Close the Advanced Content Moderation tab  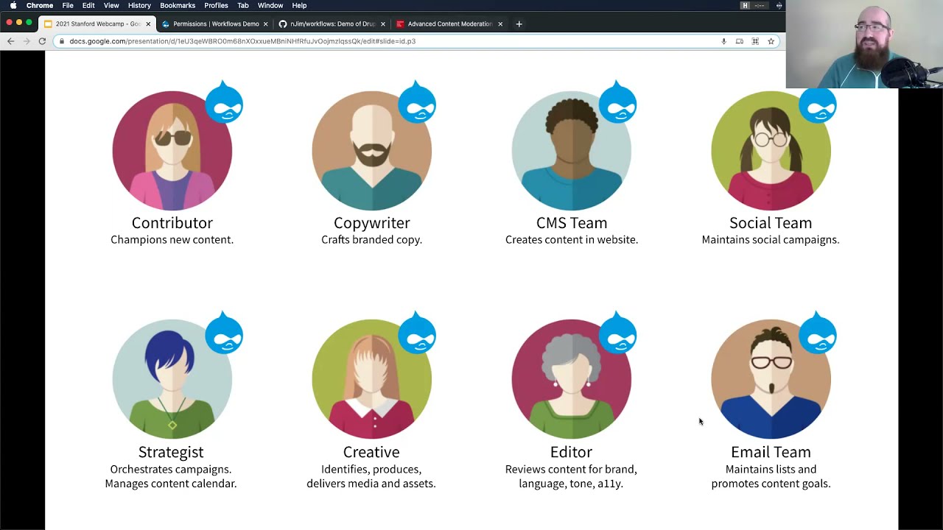point(499,24)
